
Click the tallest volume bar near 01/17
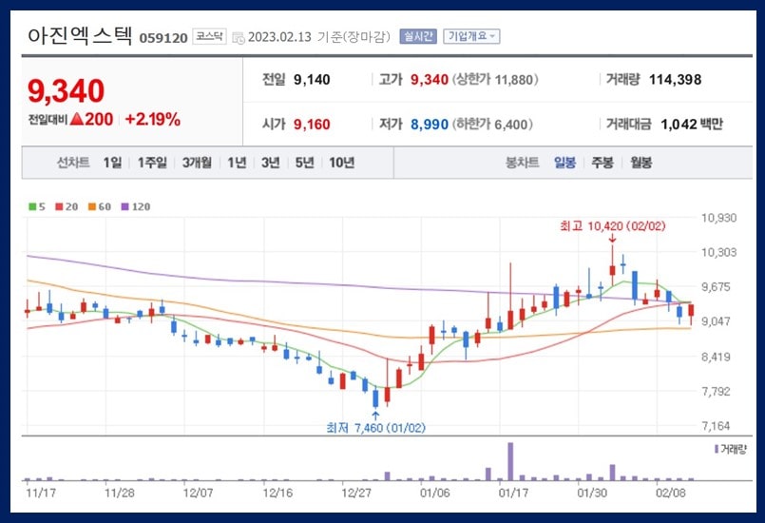[510, 461]
